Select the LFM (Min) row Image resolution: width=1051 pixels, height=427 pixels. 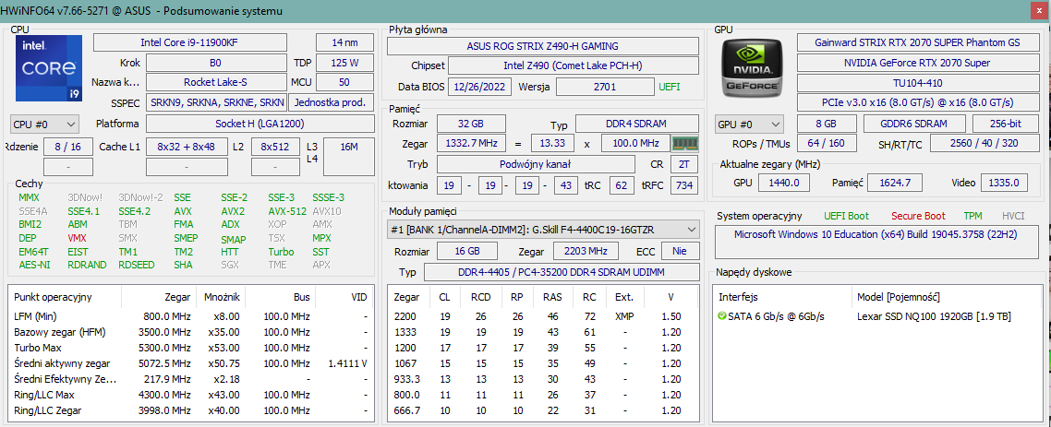tap(191, 316)
